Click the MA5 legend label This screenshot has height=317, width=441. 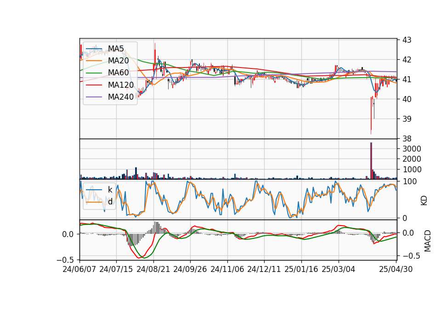116,48
